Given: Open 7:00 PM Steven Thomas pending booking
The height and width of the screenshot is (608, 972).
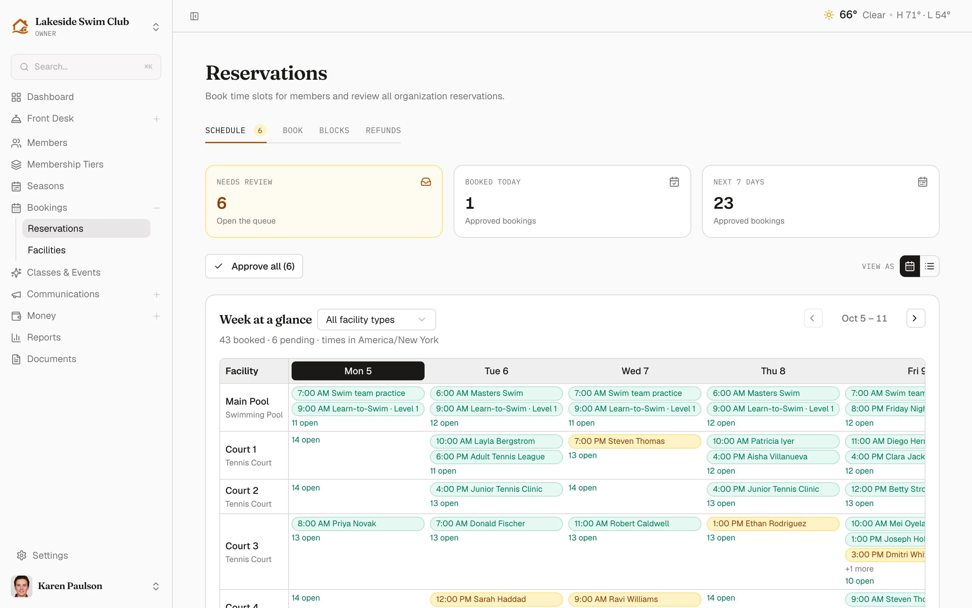Looking at the screenshot, I should click(x=634, y=441).
